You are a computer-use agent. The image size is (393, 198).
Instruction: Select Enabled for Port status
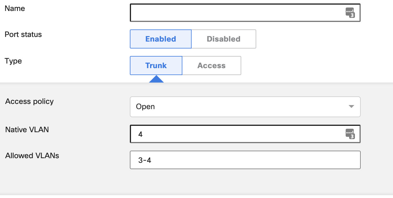[161, 39]
